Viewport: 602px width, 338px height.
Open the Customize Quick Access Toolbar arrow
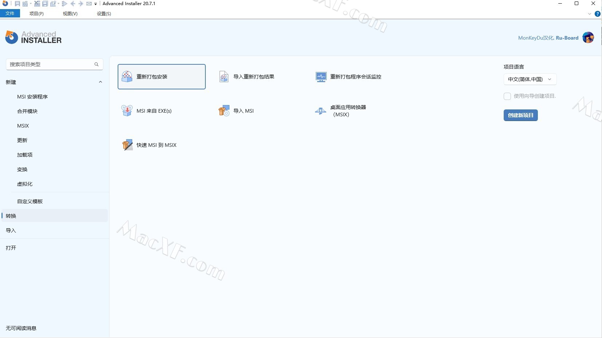(95, 4)
